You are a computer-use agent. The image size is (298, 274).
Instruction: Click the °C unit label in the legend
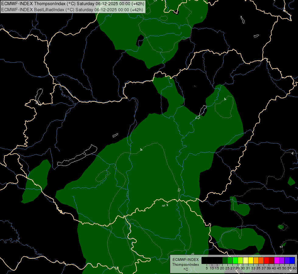click(x=186, y=269)
